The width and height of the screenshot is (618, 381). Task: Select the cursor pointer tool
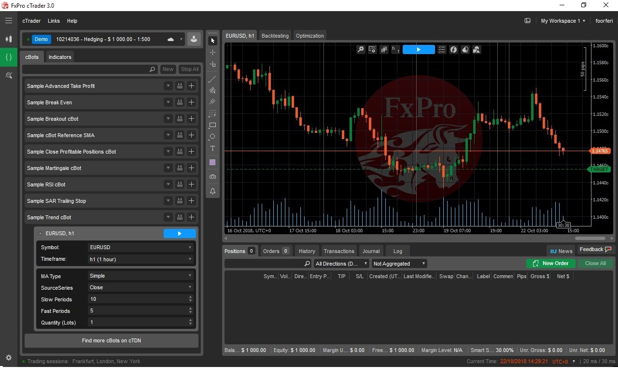212,41
